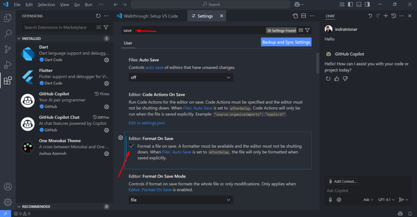Click the settings editor scrollbar
The height and width of the screenshot is (217, 417).
[x=317, y=63]
